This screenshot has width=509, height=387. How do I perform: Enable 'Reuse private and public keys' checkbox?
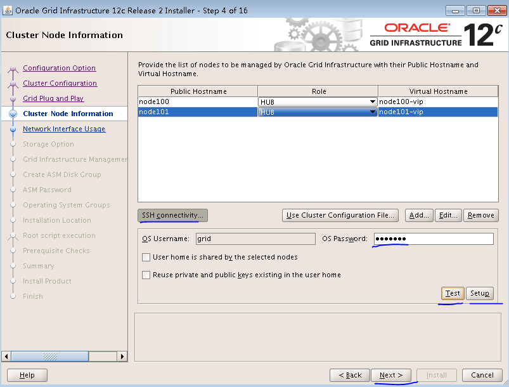click(146, 275)
